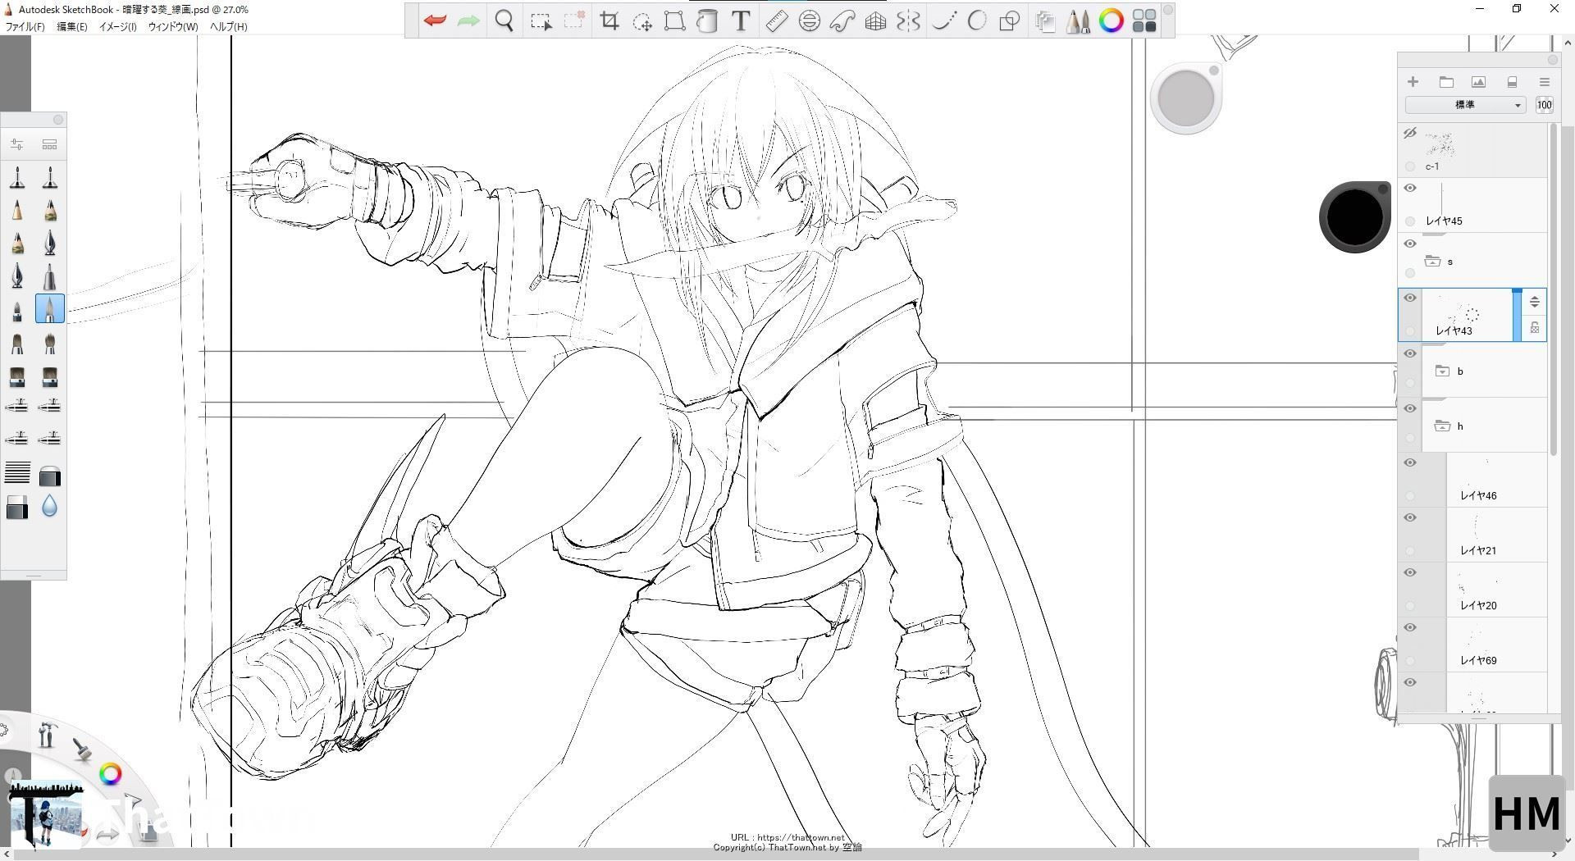Open the layer panel menu icon
Viewport: 1575px width, 861px height.
coord(1544,81)
